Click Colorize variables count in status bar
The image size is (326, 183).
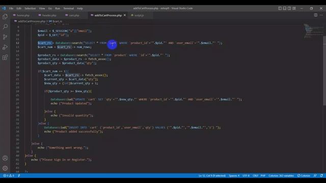pyautogui.click(x=281, y=175)
